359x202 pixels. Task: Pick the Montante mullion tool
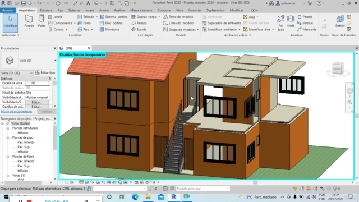[x=109, y=29]
